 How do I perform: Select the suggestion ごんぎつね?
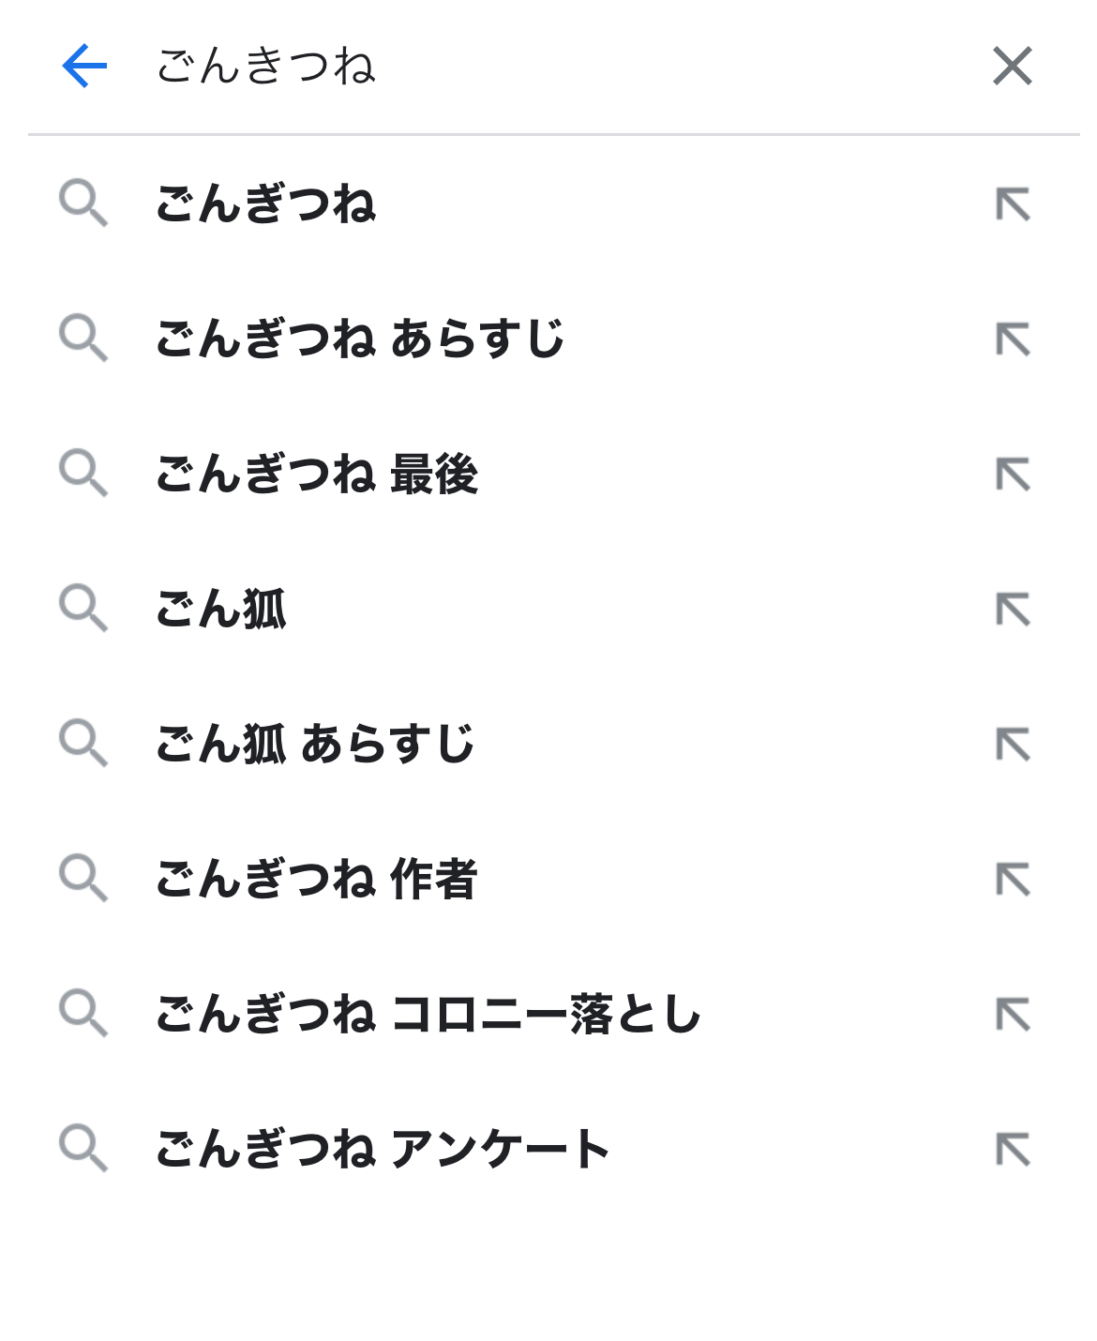point(266,204)
